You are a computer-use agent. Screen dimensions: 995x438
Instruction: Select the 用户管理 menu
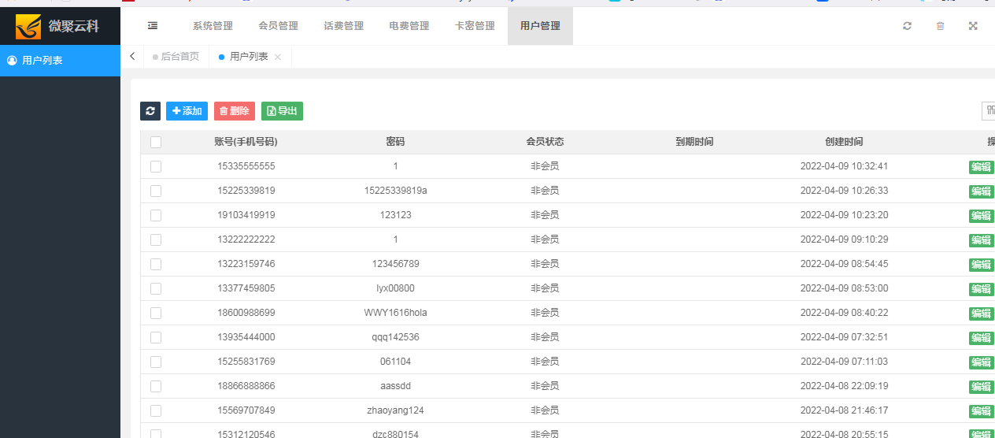[x=540, y=26]
